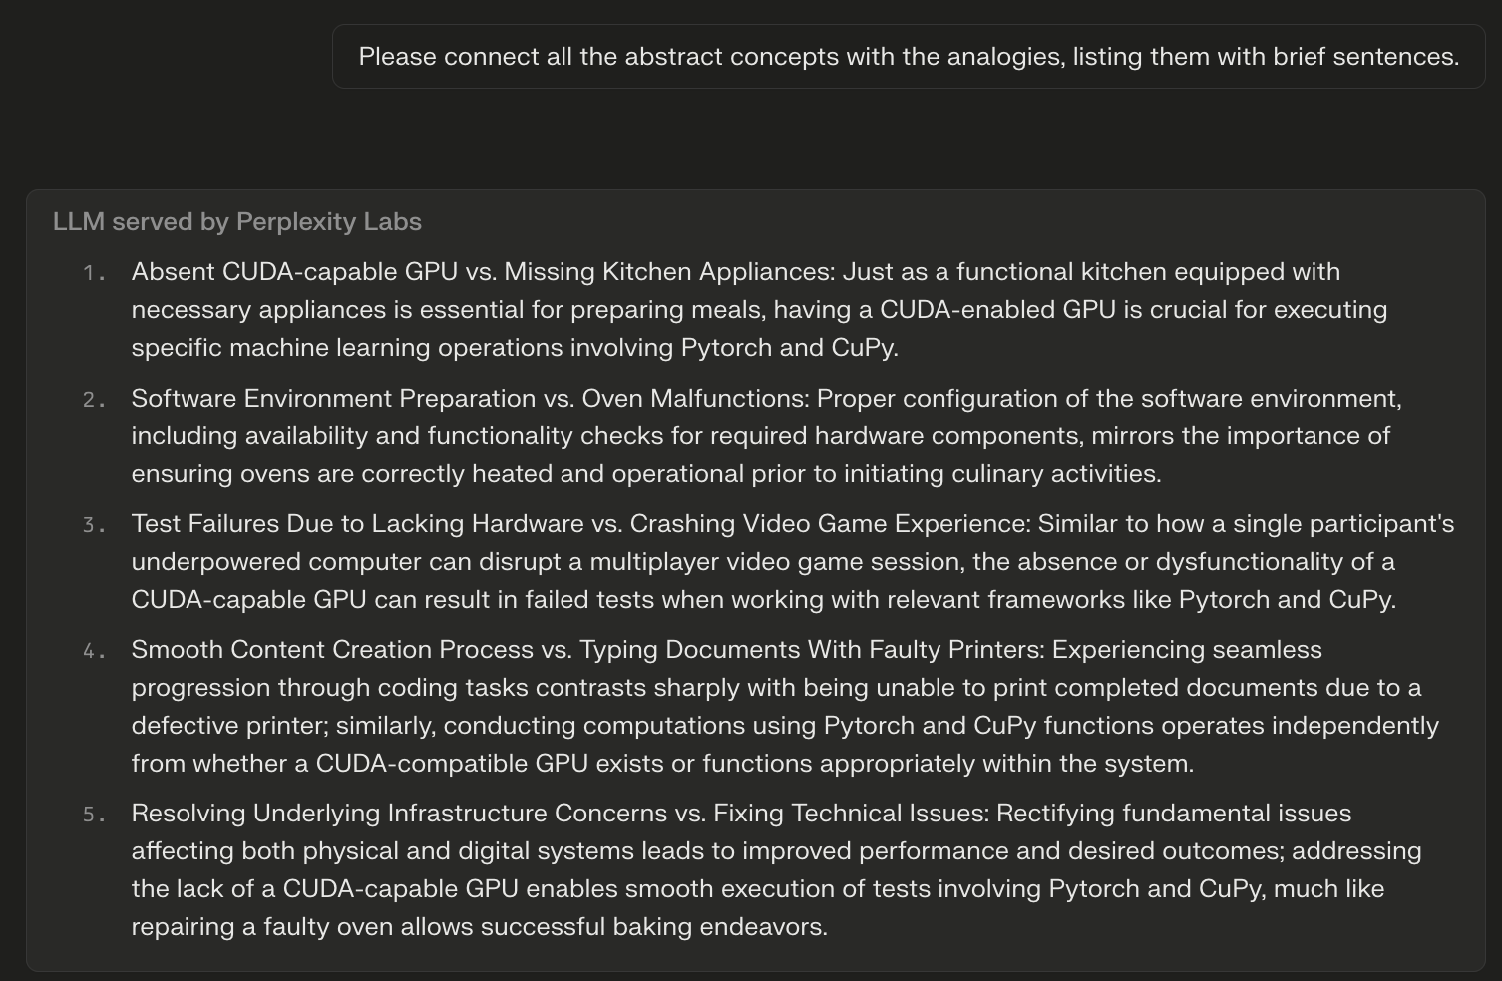Viewport: 1502px width, 981px height.
Task: Click "Smooth Content Creation Process" in item four
Action: (332, 650)
